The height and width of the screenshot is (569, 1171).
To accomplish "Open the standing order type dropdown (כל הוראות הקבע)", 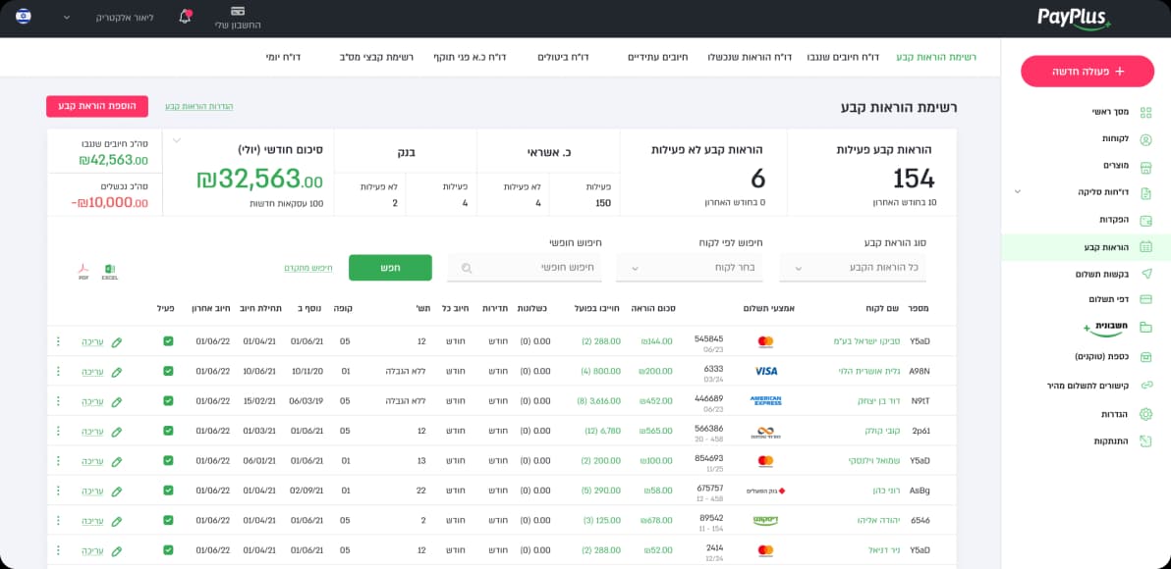I will tap(852, 269).
